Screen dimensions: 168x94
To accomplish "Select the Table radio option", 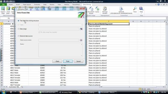I will click(18, 25).
